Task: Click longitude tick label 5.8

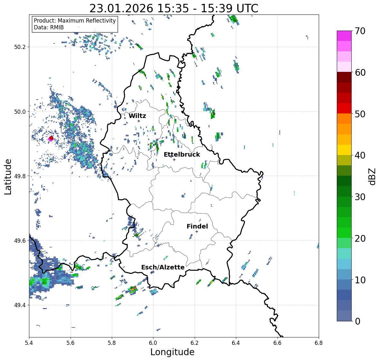Action: click(112, 343)
